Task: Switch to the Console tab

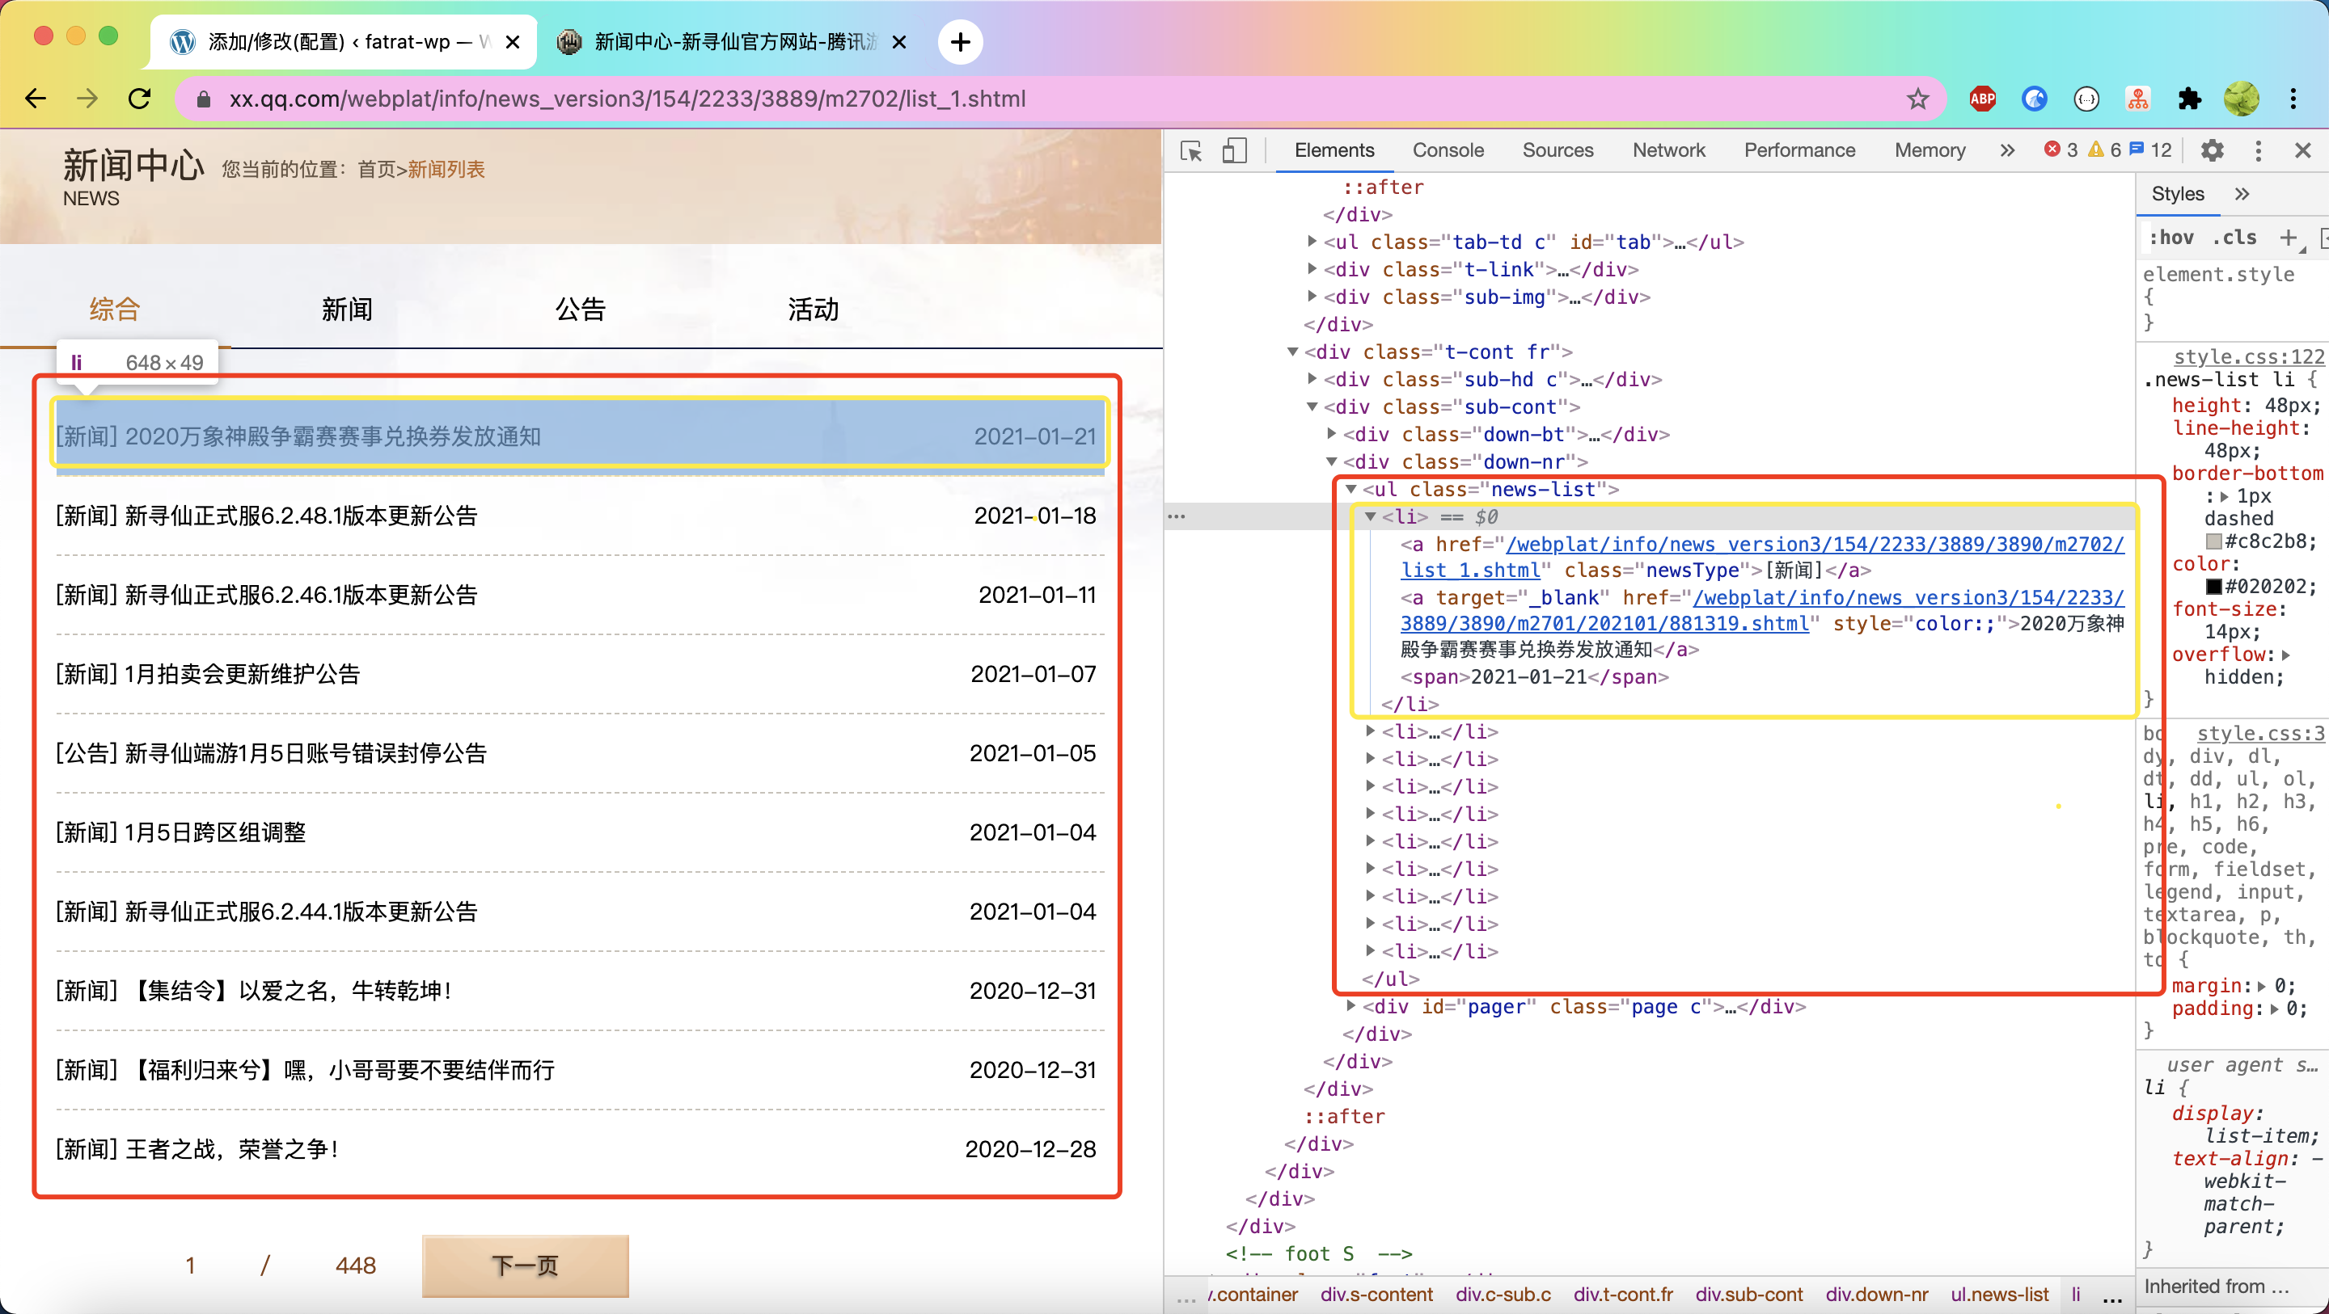Action: click(1448, 150)
